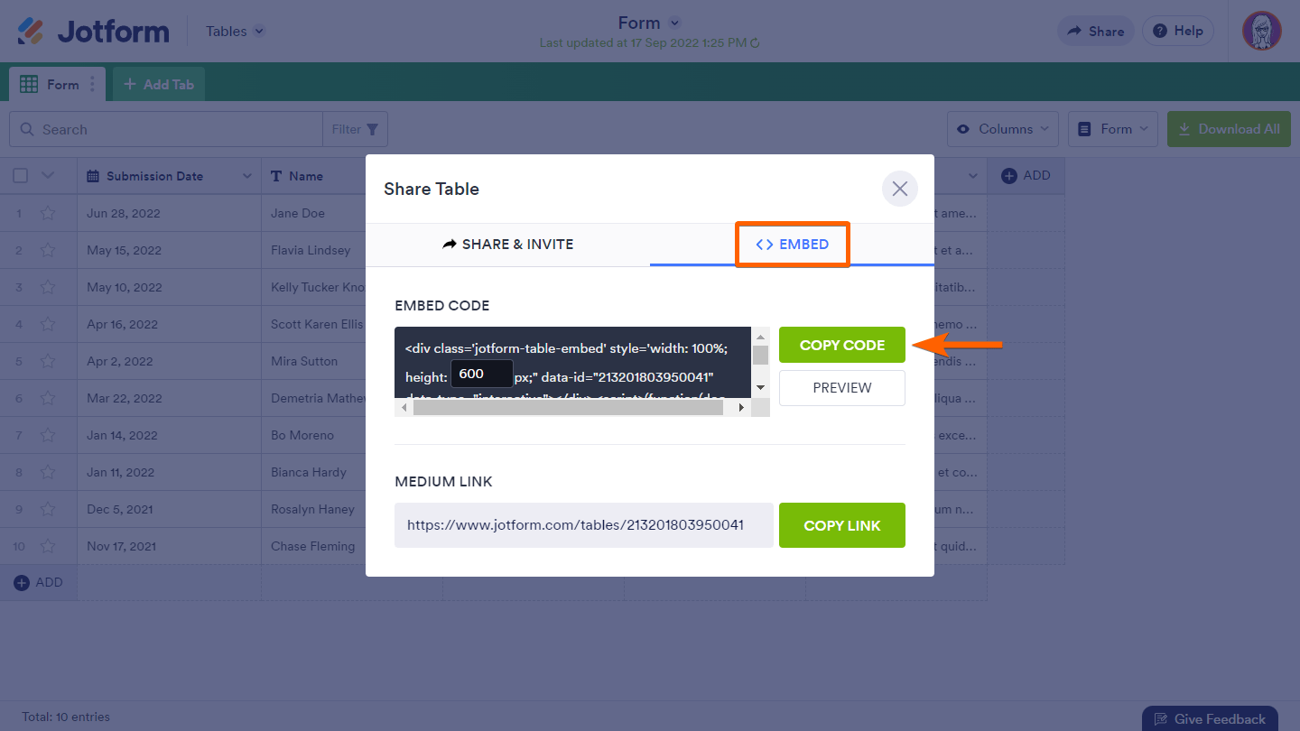Star the Flavia Lindsey row
The image size is (1300, 731).
tap(48, 250)
